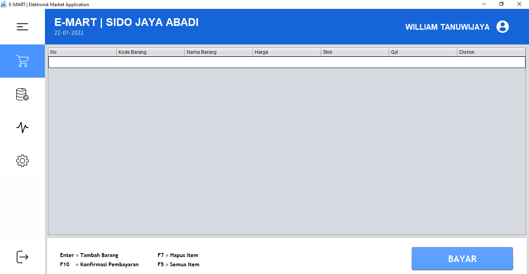Open the activity pulse sidebar icon
529x274 pixels.
tap(22, 128)
